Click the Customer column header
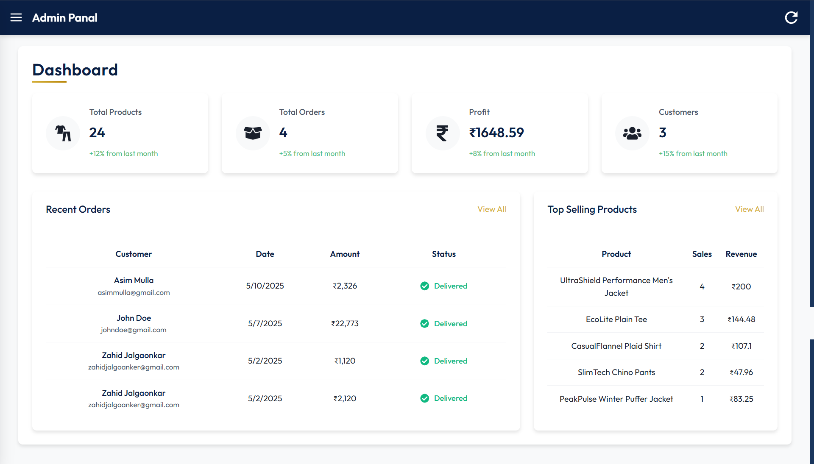This screenshot has height=464, width=814. (134, 254)
